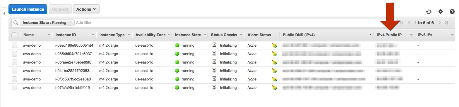Sort by Instance ID column header
459x107 pixels.
pos(66,35)
